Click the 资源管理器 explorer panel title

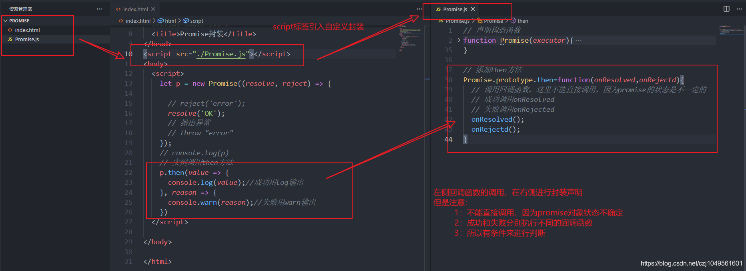click(x=21, y=9)
